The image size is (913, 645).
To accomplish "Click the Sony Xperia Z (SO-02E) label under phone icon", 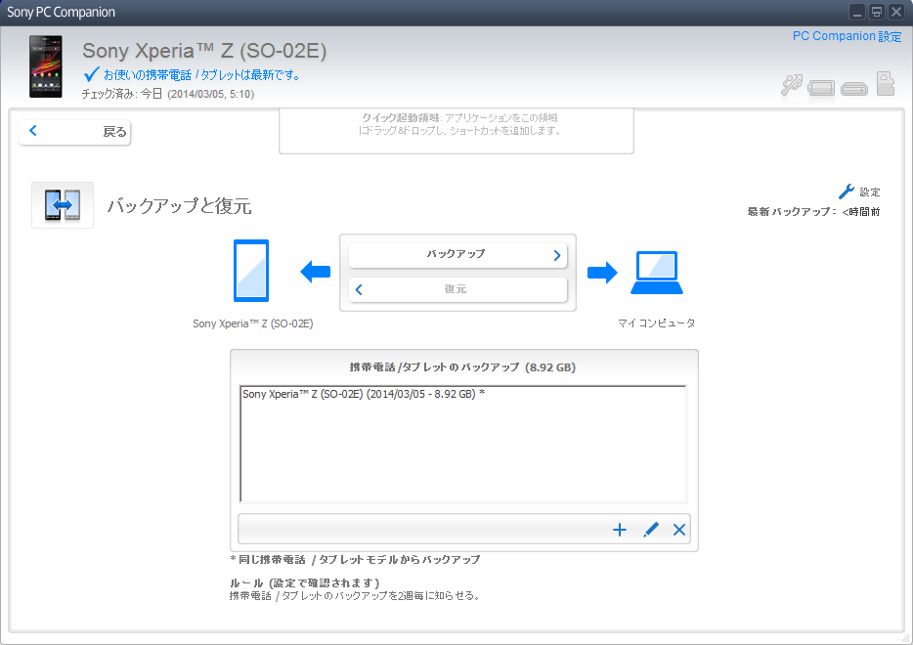I will (x=253, y=323).
